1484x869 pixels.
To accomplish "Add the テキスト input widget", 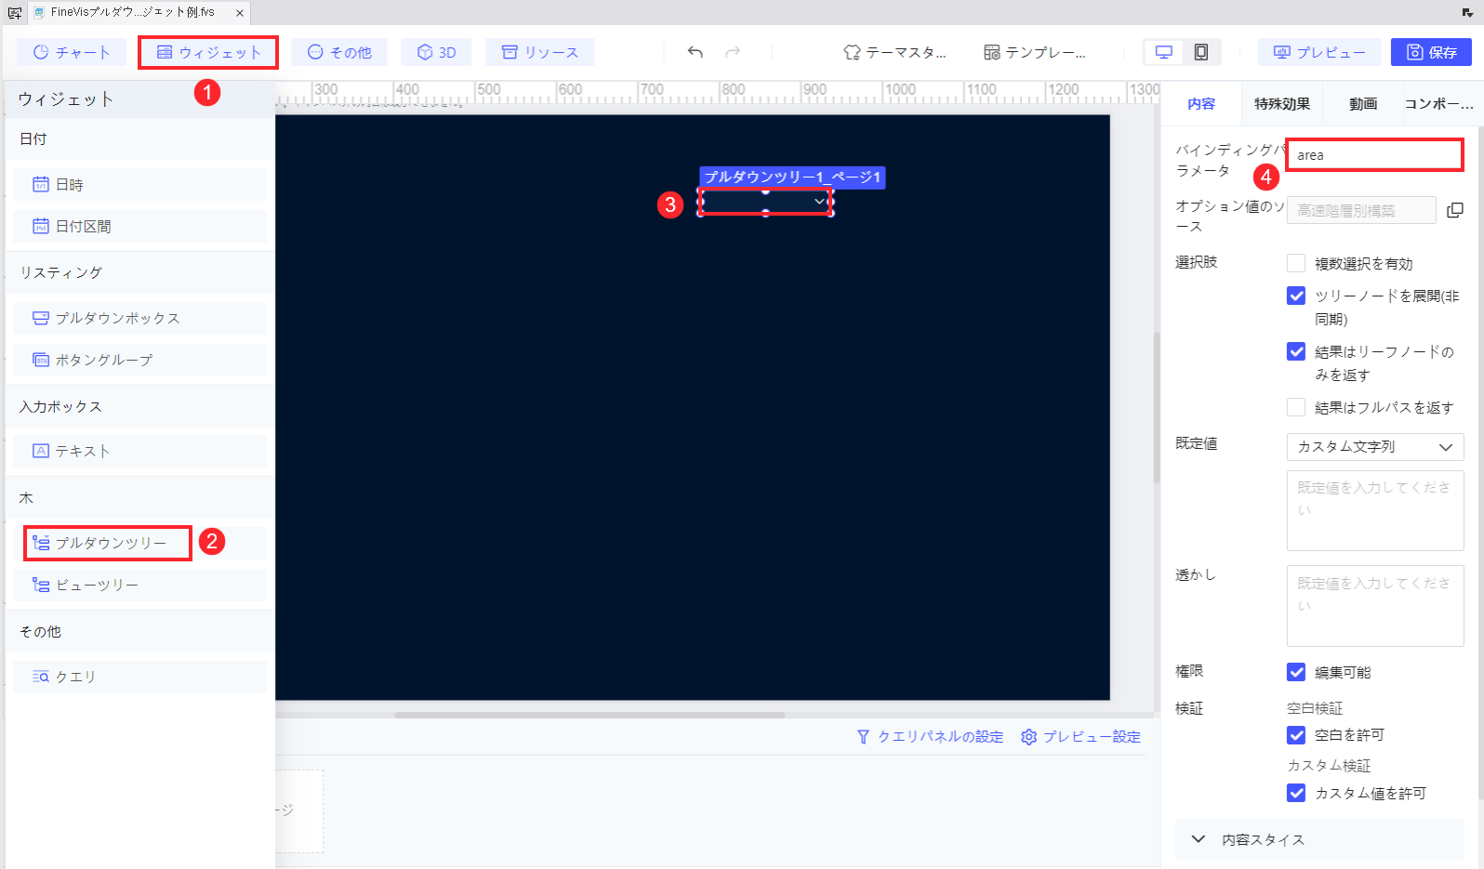I will 140,451.
